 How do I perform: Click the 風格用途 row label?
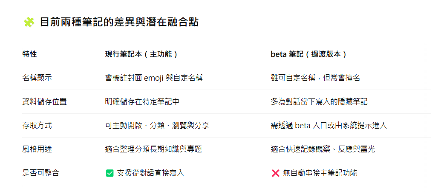coord(37,149)
